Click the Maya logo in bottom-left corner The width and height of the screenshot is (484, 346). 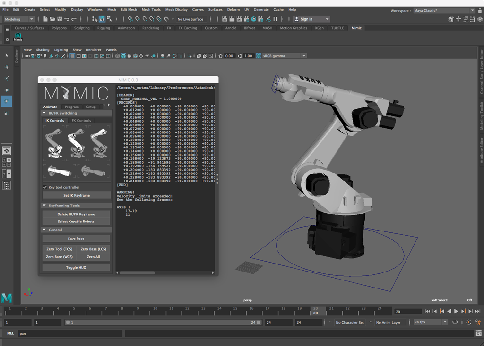(7, 298)
